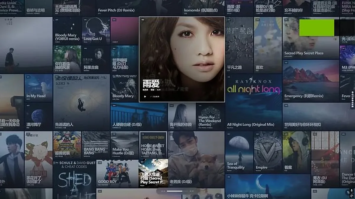The image size is (355, 199).
Task: Adjust the progress bar in bottom pill
Action: [175, 191]
